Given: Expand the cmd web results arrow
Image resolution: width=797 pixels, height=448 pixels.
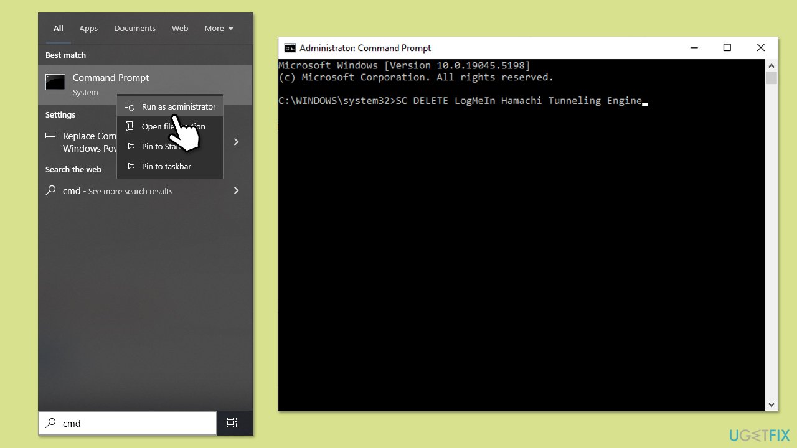Looking at the screenshot, I should (236, 190).
